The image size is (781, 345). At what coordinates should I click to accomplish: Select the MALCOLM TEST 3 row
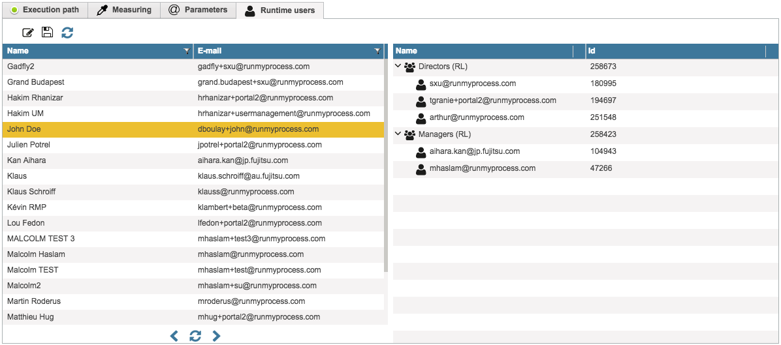click(193, 239)
